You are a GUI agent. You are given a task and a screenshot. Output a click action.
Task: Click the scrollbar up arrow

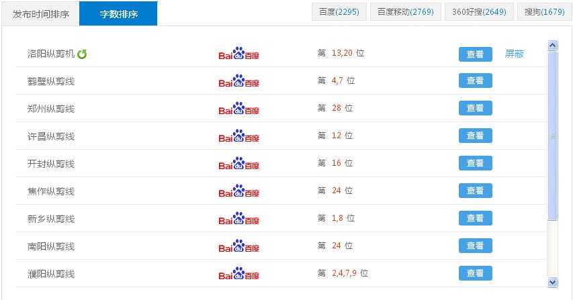pyautogui.click(x=553, y=45)
